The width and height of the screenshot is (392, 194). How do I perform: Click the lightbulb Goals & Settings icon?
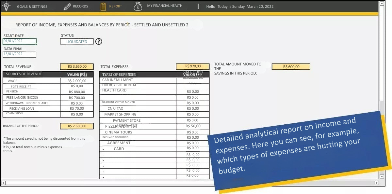coord(6,6)
